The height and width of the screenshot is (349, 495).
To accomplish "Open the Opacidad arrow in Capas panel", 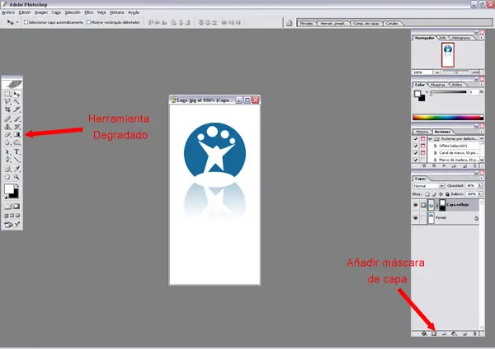I will [480, 185].
